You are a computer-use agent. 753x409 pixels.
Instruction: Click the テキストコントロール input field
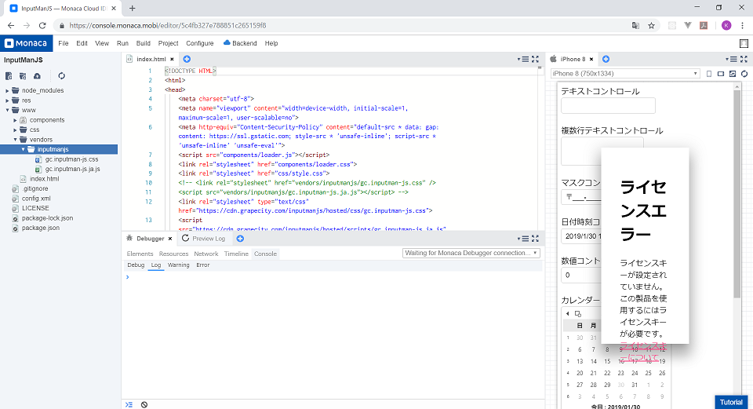(608, 106)
